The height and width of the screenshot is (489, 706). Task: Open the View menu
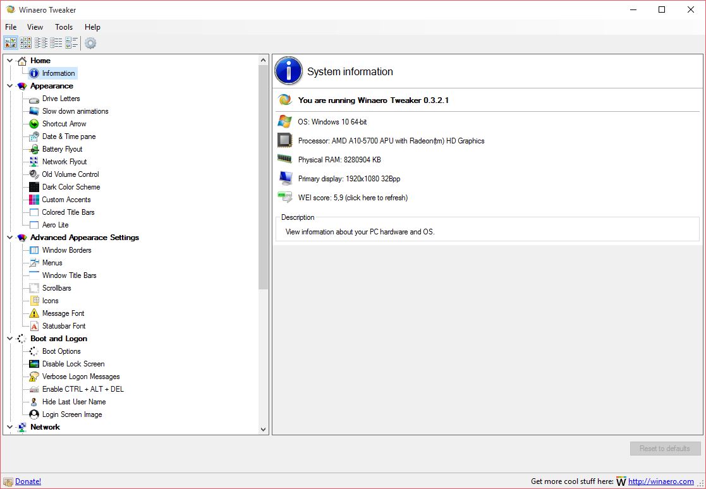35,27
